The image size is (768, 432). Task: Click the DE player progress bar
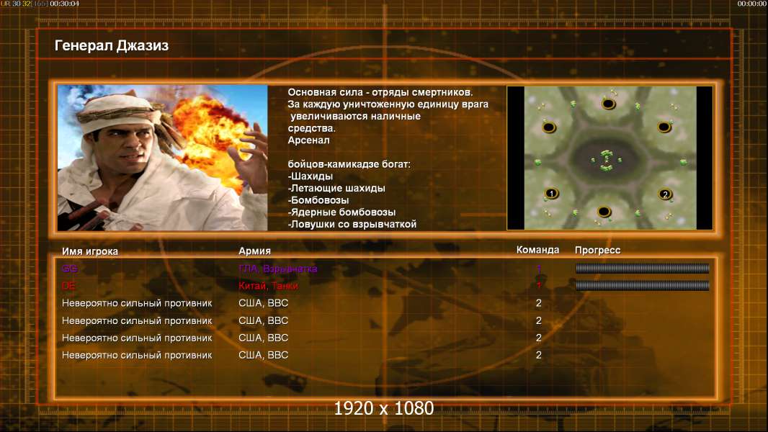(642, 285)
